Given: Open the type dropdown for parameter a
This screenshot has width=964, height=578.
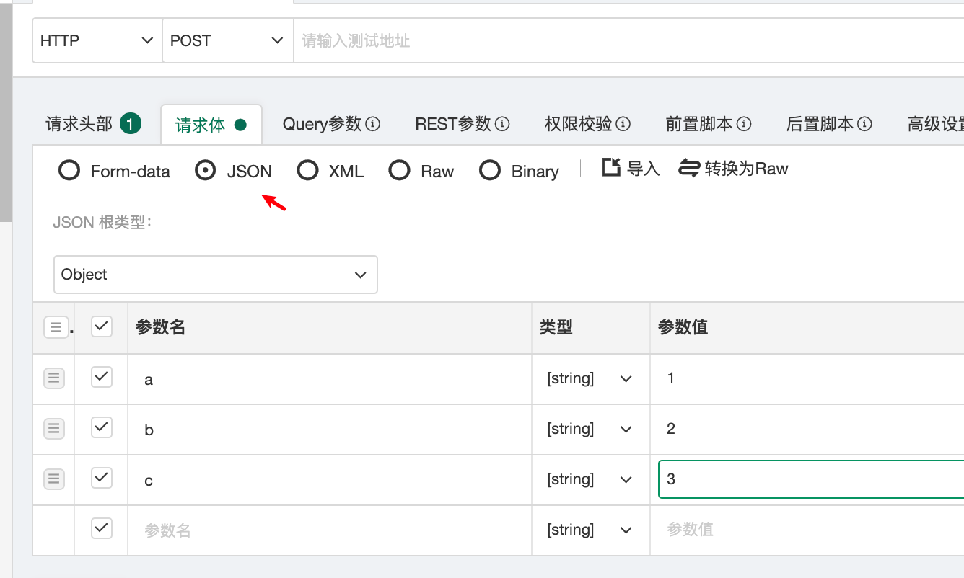Looking at the screenshot, I should 590,378.
